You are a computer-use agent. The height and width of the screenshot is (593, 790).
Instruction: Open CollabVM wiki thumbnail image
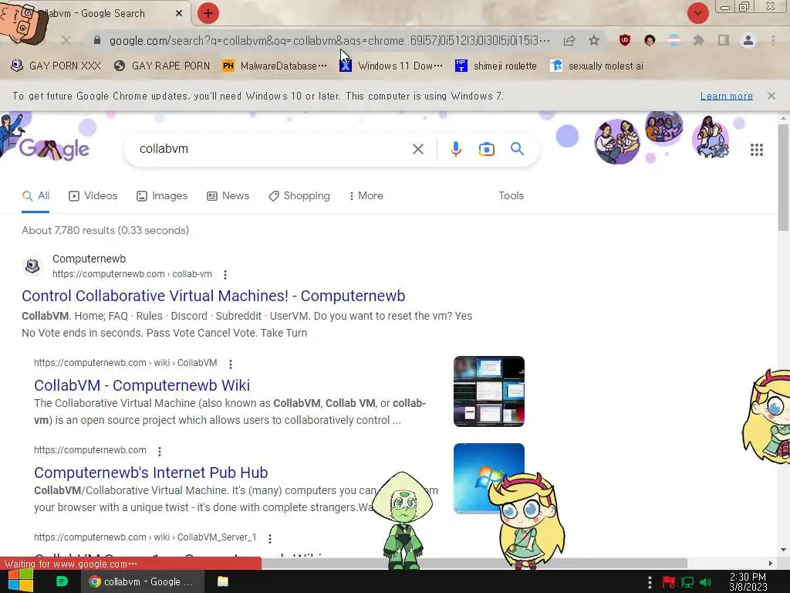point(488,391)
